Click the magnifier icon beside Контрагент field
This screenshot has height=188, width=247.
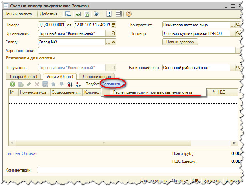pyautogui.click(x=238, y=25)
